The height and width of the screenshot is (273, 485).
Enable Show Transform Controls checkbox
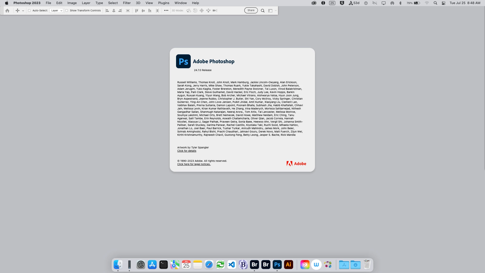(67, 11)
